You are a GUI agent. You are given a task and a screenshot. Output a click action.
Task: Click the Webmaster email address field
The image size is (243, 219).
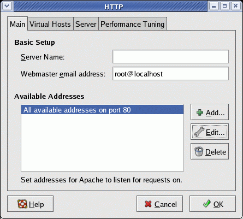[x=170, y=74]
